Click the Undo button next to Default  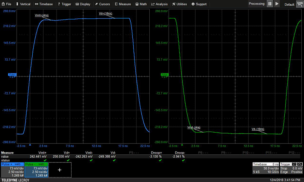tap(300, 4)
